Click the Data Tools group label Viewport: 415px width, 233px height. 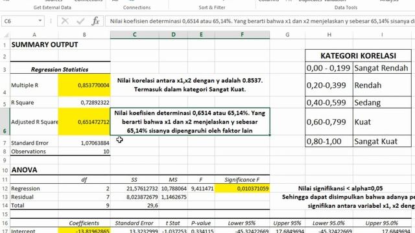(346, 8)
